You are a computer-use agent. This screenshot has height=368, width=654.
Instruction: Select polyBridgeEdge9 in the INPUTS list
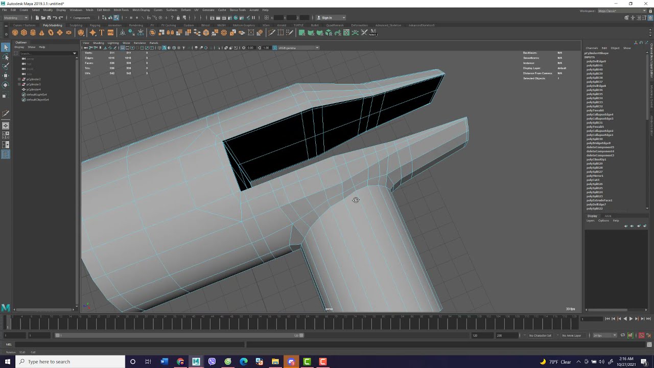tap(598, 143)
